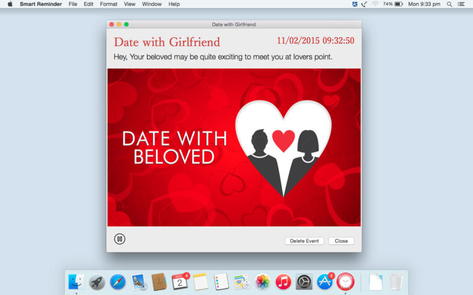Click the blue menu bar app icon
Viewport: 473px width, 295px height.
tap(355, 4)
